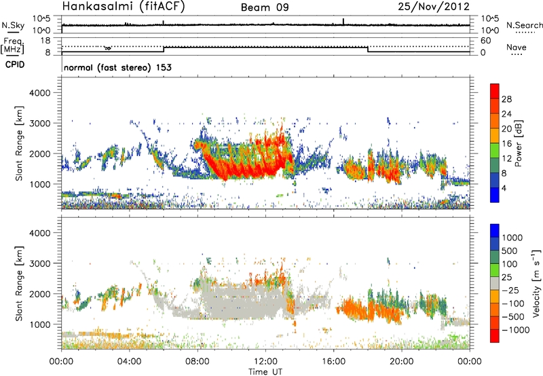Click the "Time UT" axis label

click(x=265, y=372)
